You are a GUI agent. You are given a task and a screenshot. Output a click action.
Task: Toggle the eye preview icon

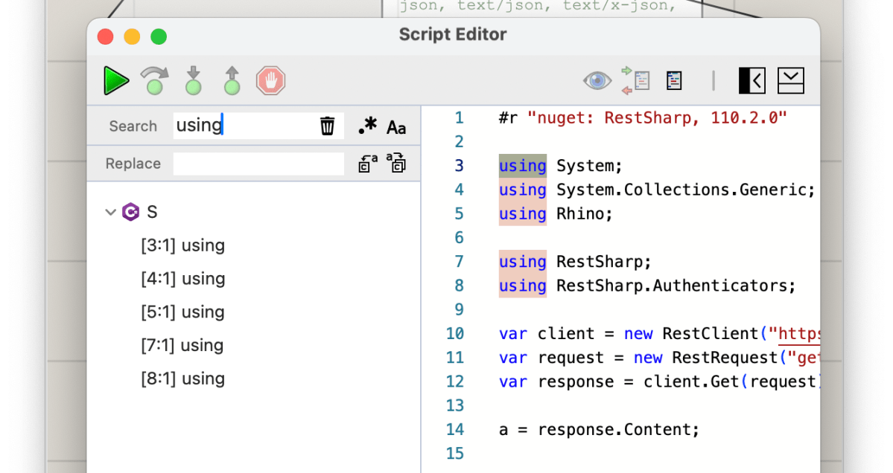(597, 80)
